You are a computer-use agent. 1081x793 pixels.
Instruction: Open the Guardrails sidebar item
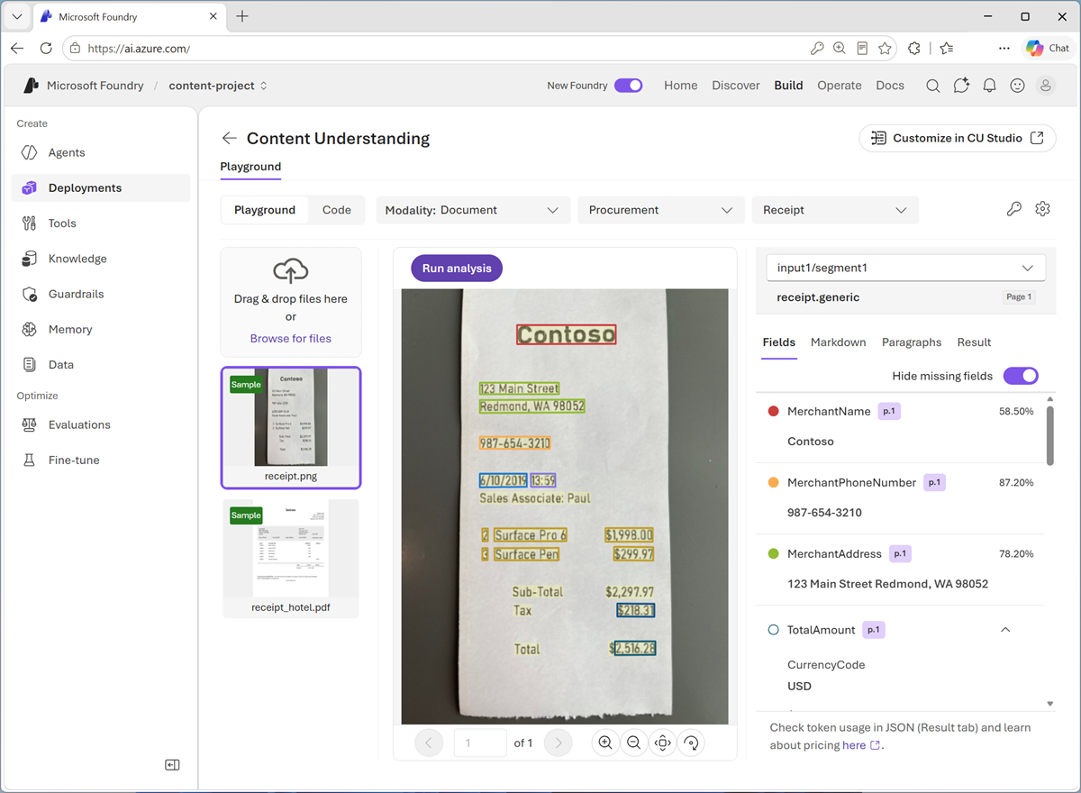click(101, 294)
